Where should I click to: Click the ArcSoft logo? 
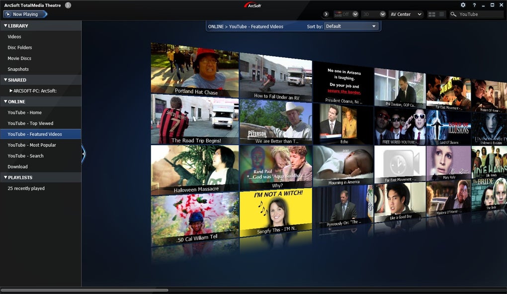pyautogui.click(x=253, y=5)
